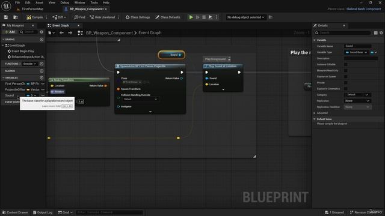The height and width of the screenshot is (216, 385).
Task: Open the Asset menu
Action: coord(39,2)
